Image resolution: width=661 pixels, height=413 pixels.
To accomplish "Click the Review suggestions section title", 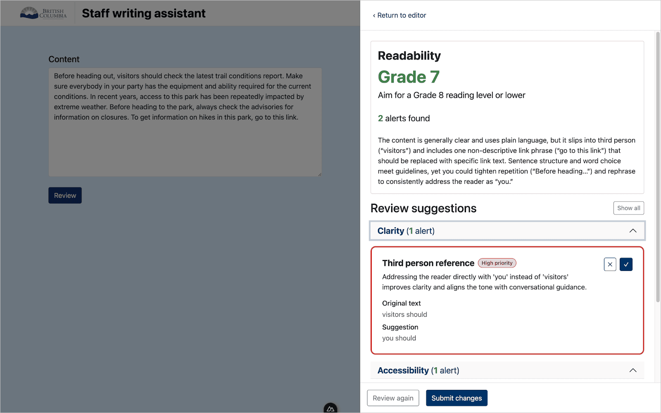I will coord(423,208).
